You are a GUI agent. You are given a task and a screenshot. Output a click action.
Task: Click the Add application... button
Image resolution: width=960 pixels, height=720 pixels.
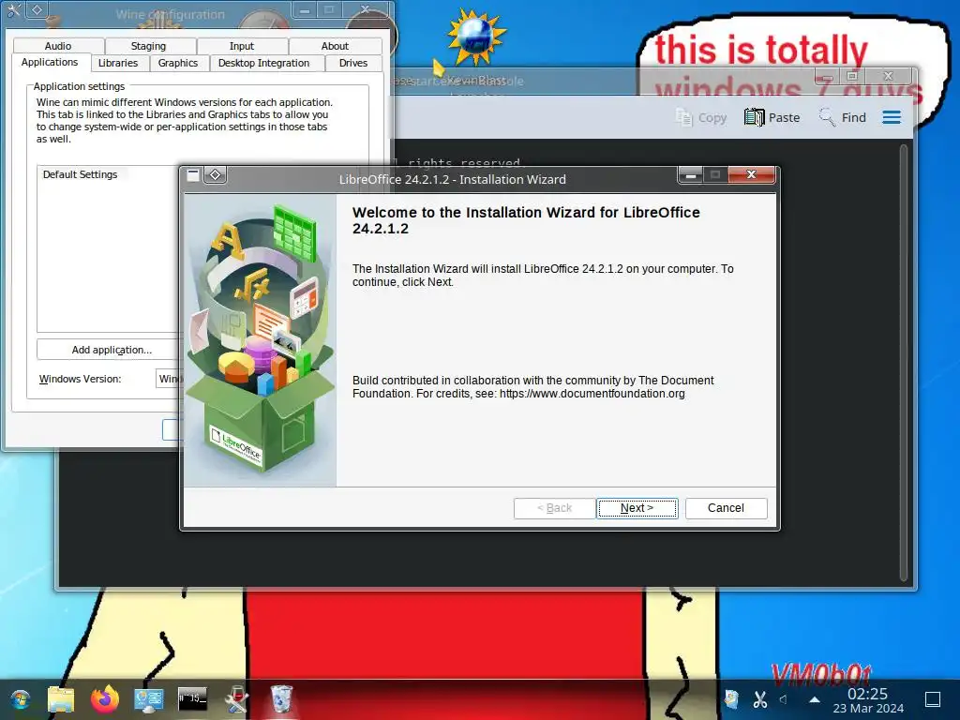coord(109,350)
